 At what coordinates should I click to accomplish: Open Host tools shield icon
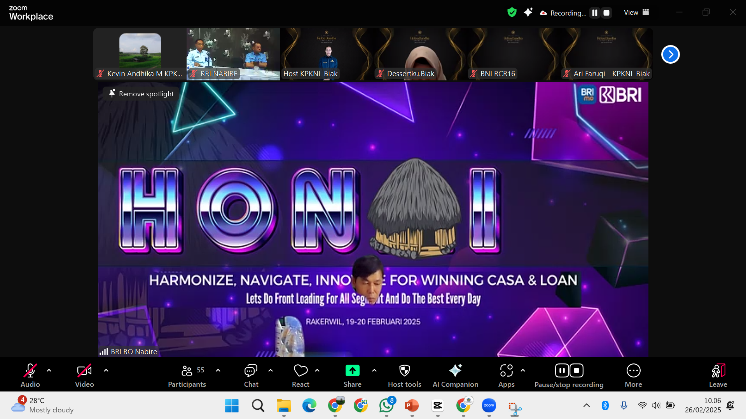click(x=404, y=376)
